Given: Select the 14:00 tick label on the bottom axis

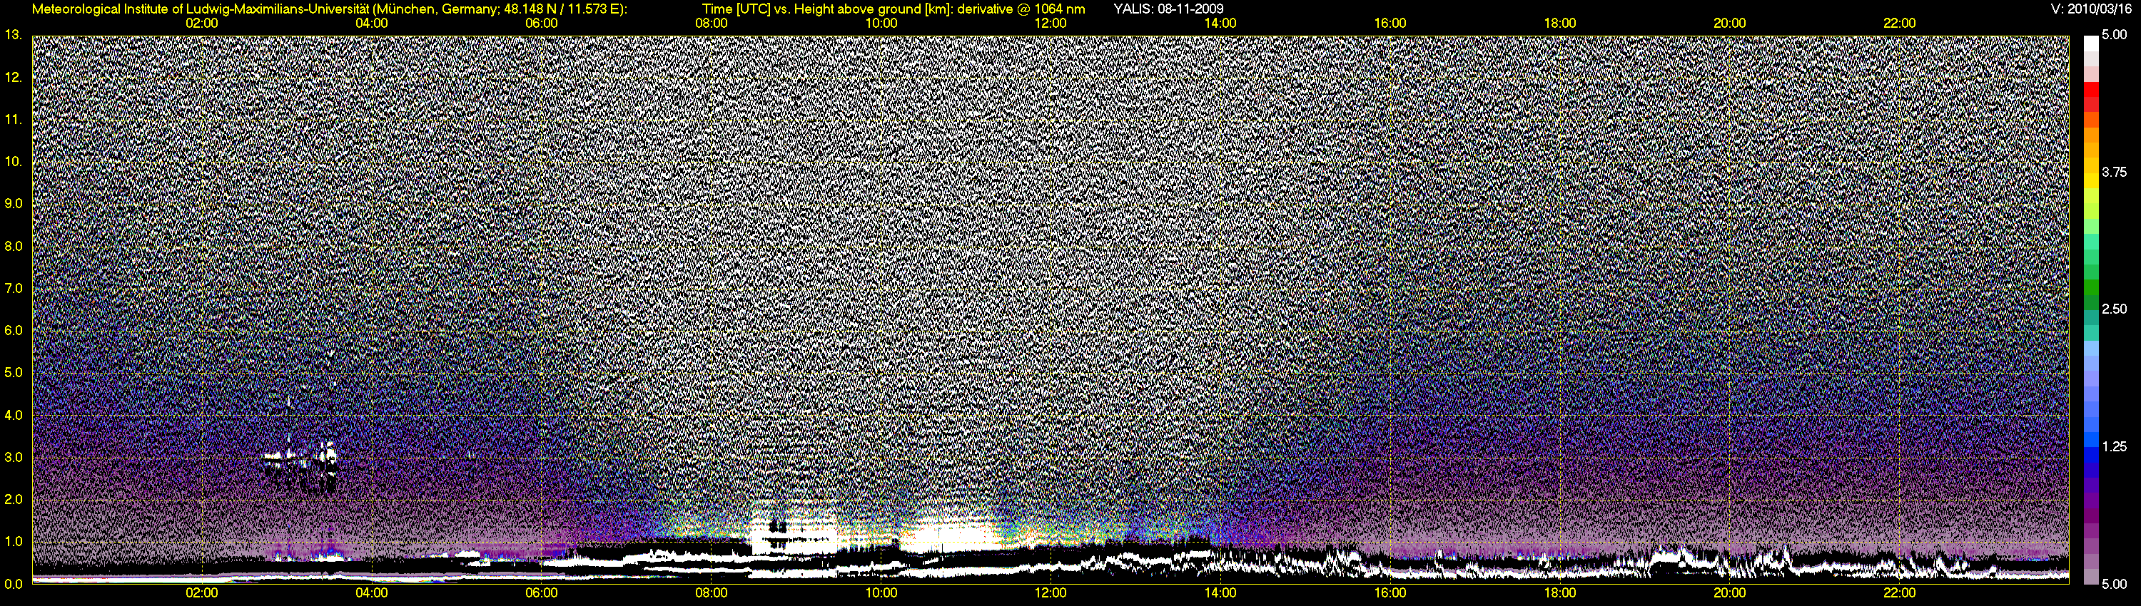Looking at the screenshot, I should 1220,592.
